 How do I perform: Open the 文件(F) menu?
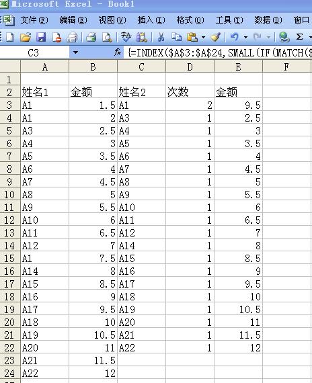click(34, 20)
